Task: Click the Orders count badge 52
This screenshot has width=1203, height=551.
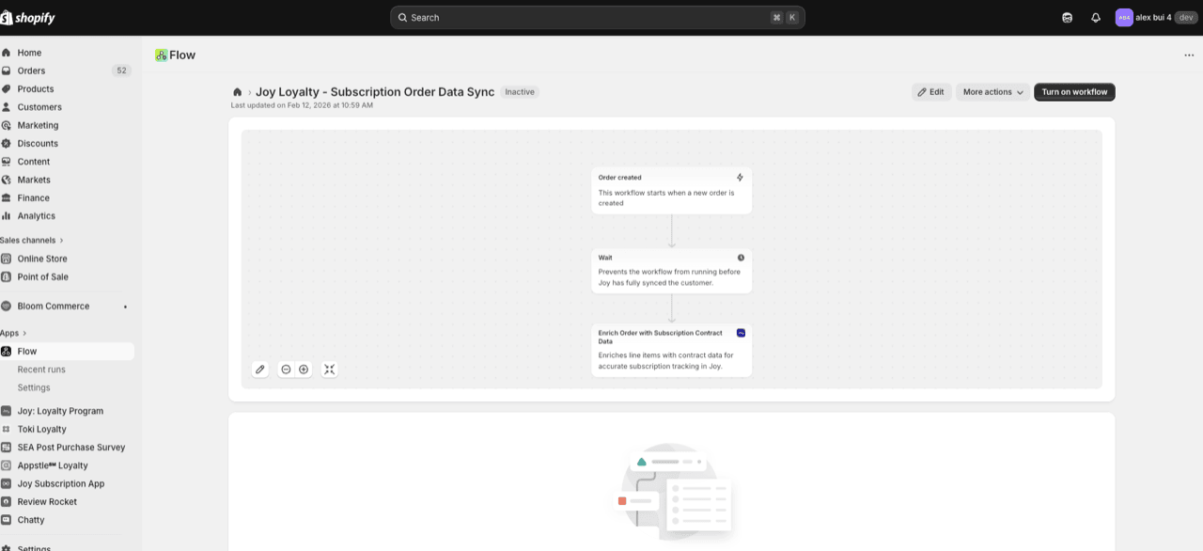Action: click(x=121, y=71)
